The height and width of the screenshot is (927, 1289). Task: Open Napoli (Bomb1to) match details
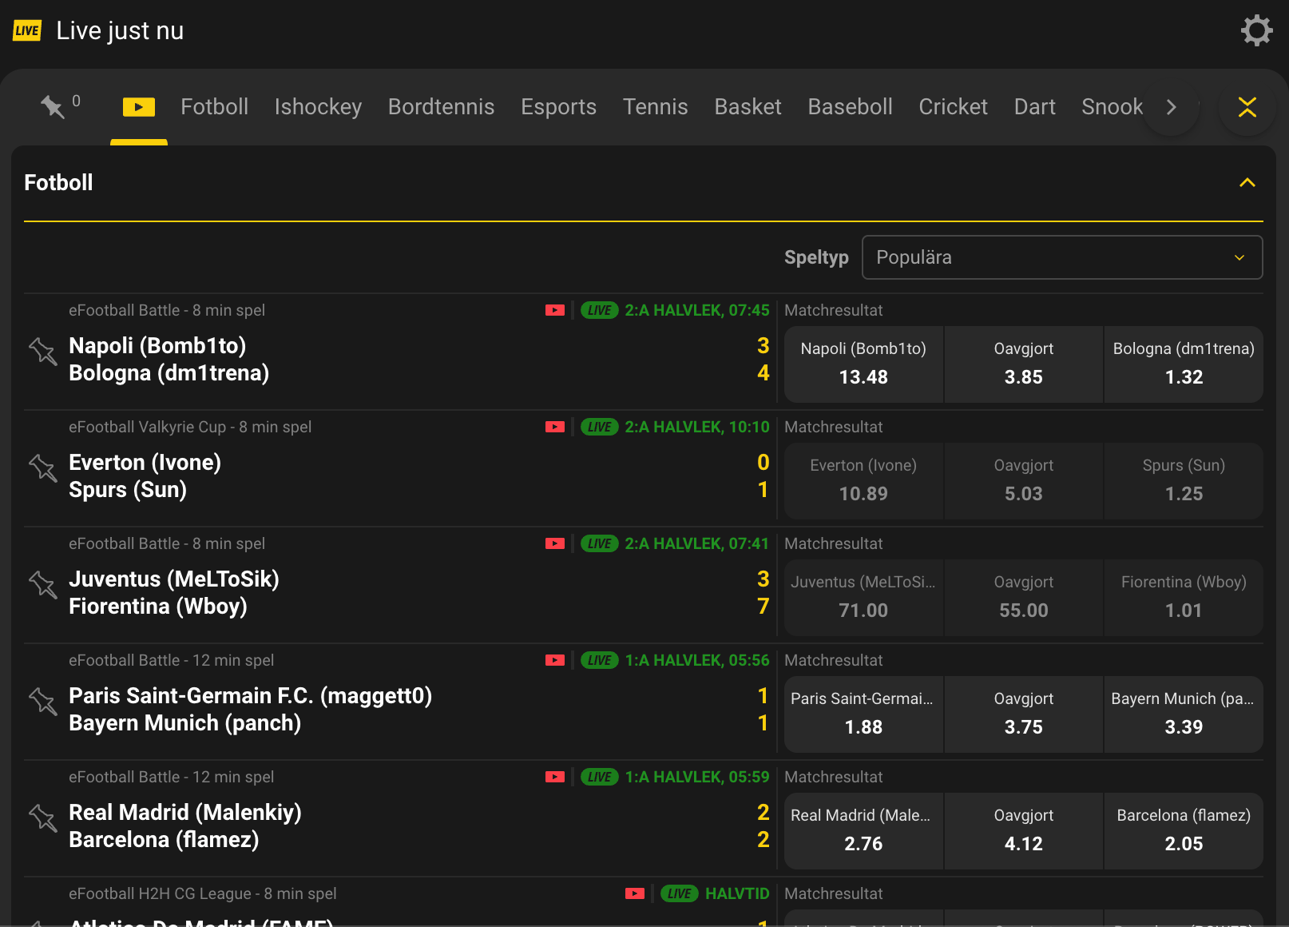157,346
